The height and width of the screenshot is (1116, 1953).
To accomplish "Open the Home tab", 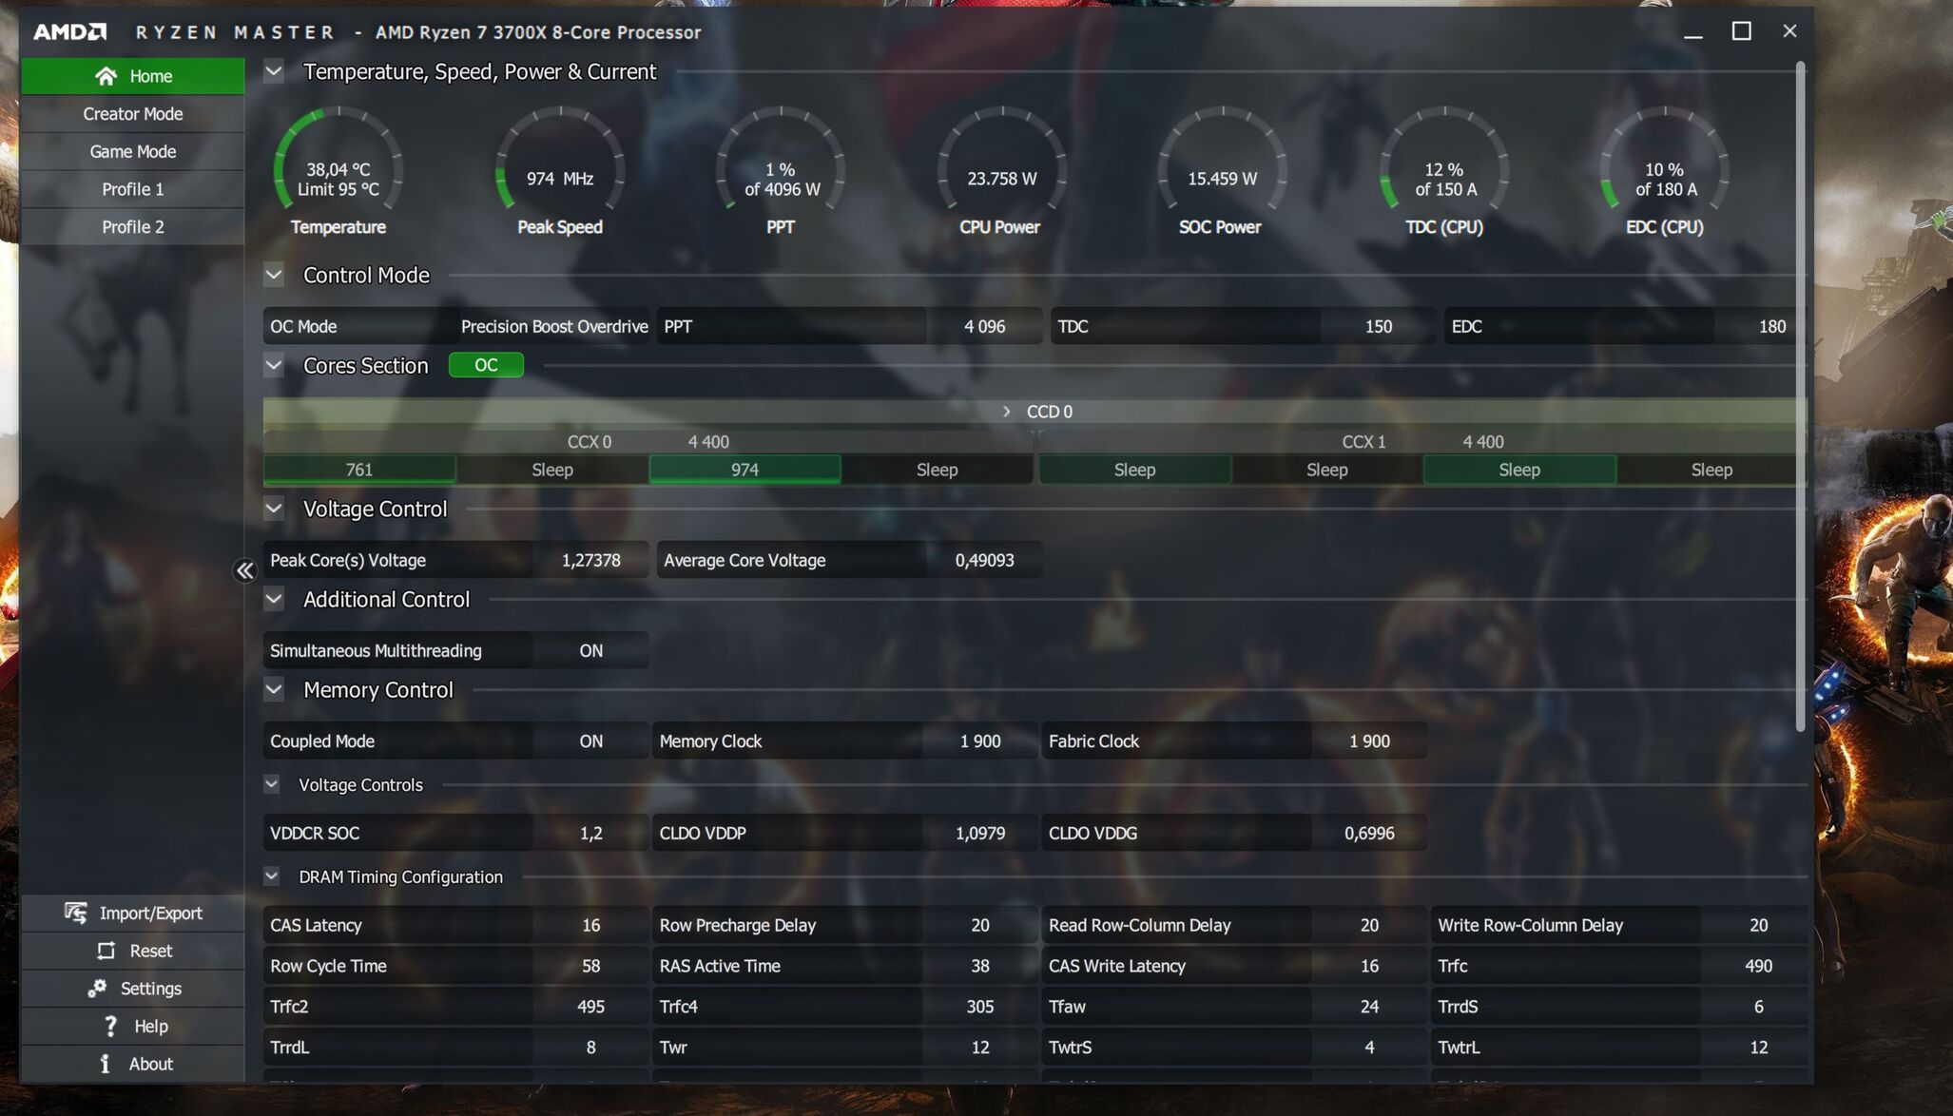I will (132, 76).
